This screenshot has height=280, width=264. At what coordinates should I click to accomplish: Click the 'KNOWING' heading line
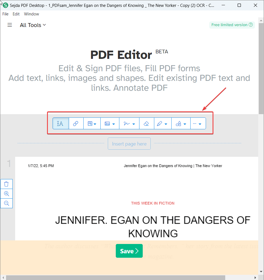pyautogui.click(x=153, y=234)
